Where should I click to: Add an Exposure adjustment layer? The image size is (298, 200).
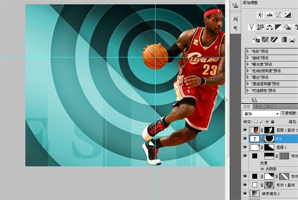(x=287, y=15)
